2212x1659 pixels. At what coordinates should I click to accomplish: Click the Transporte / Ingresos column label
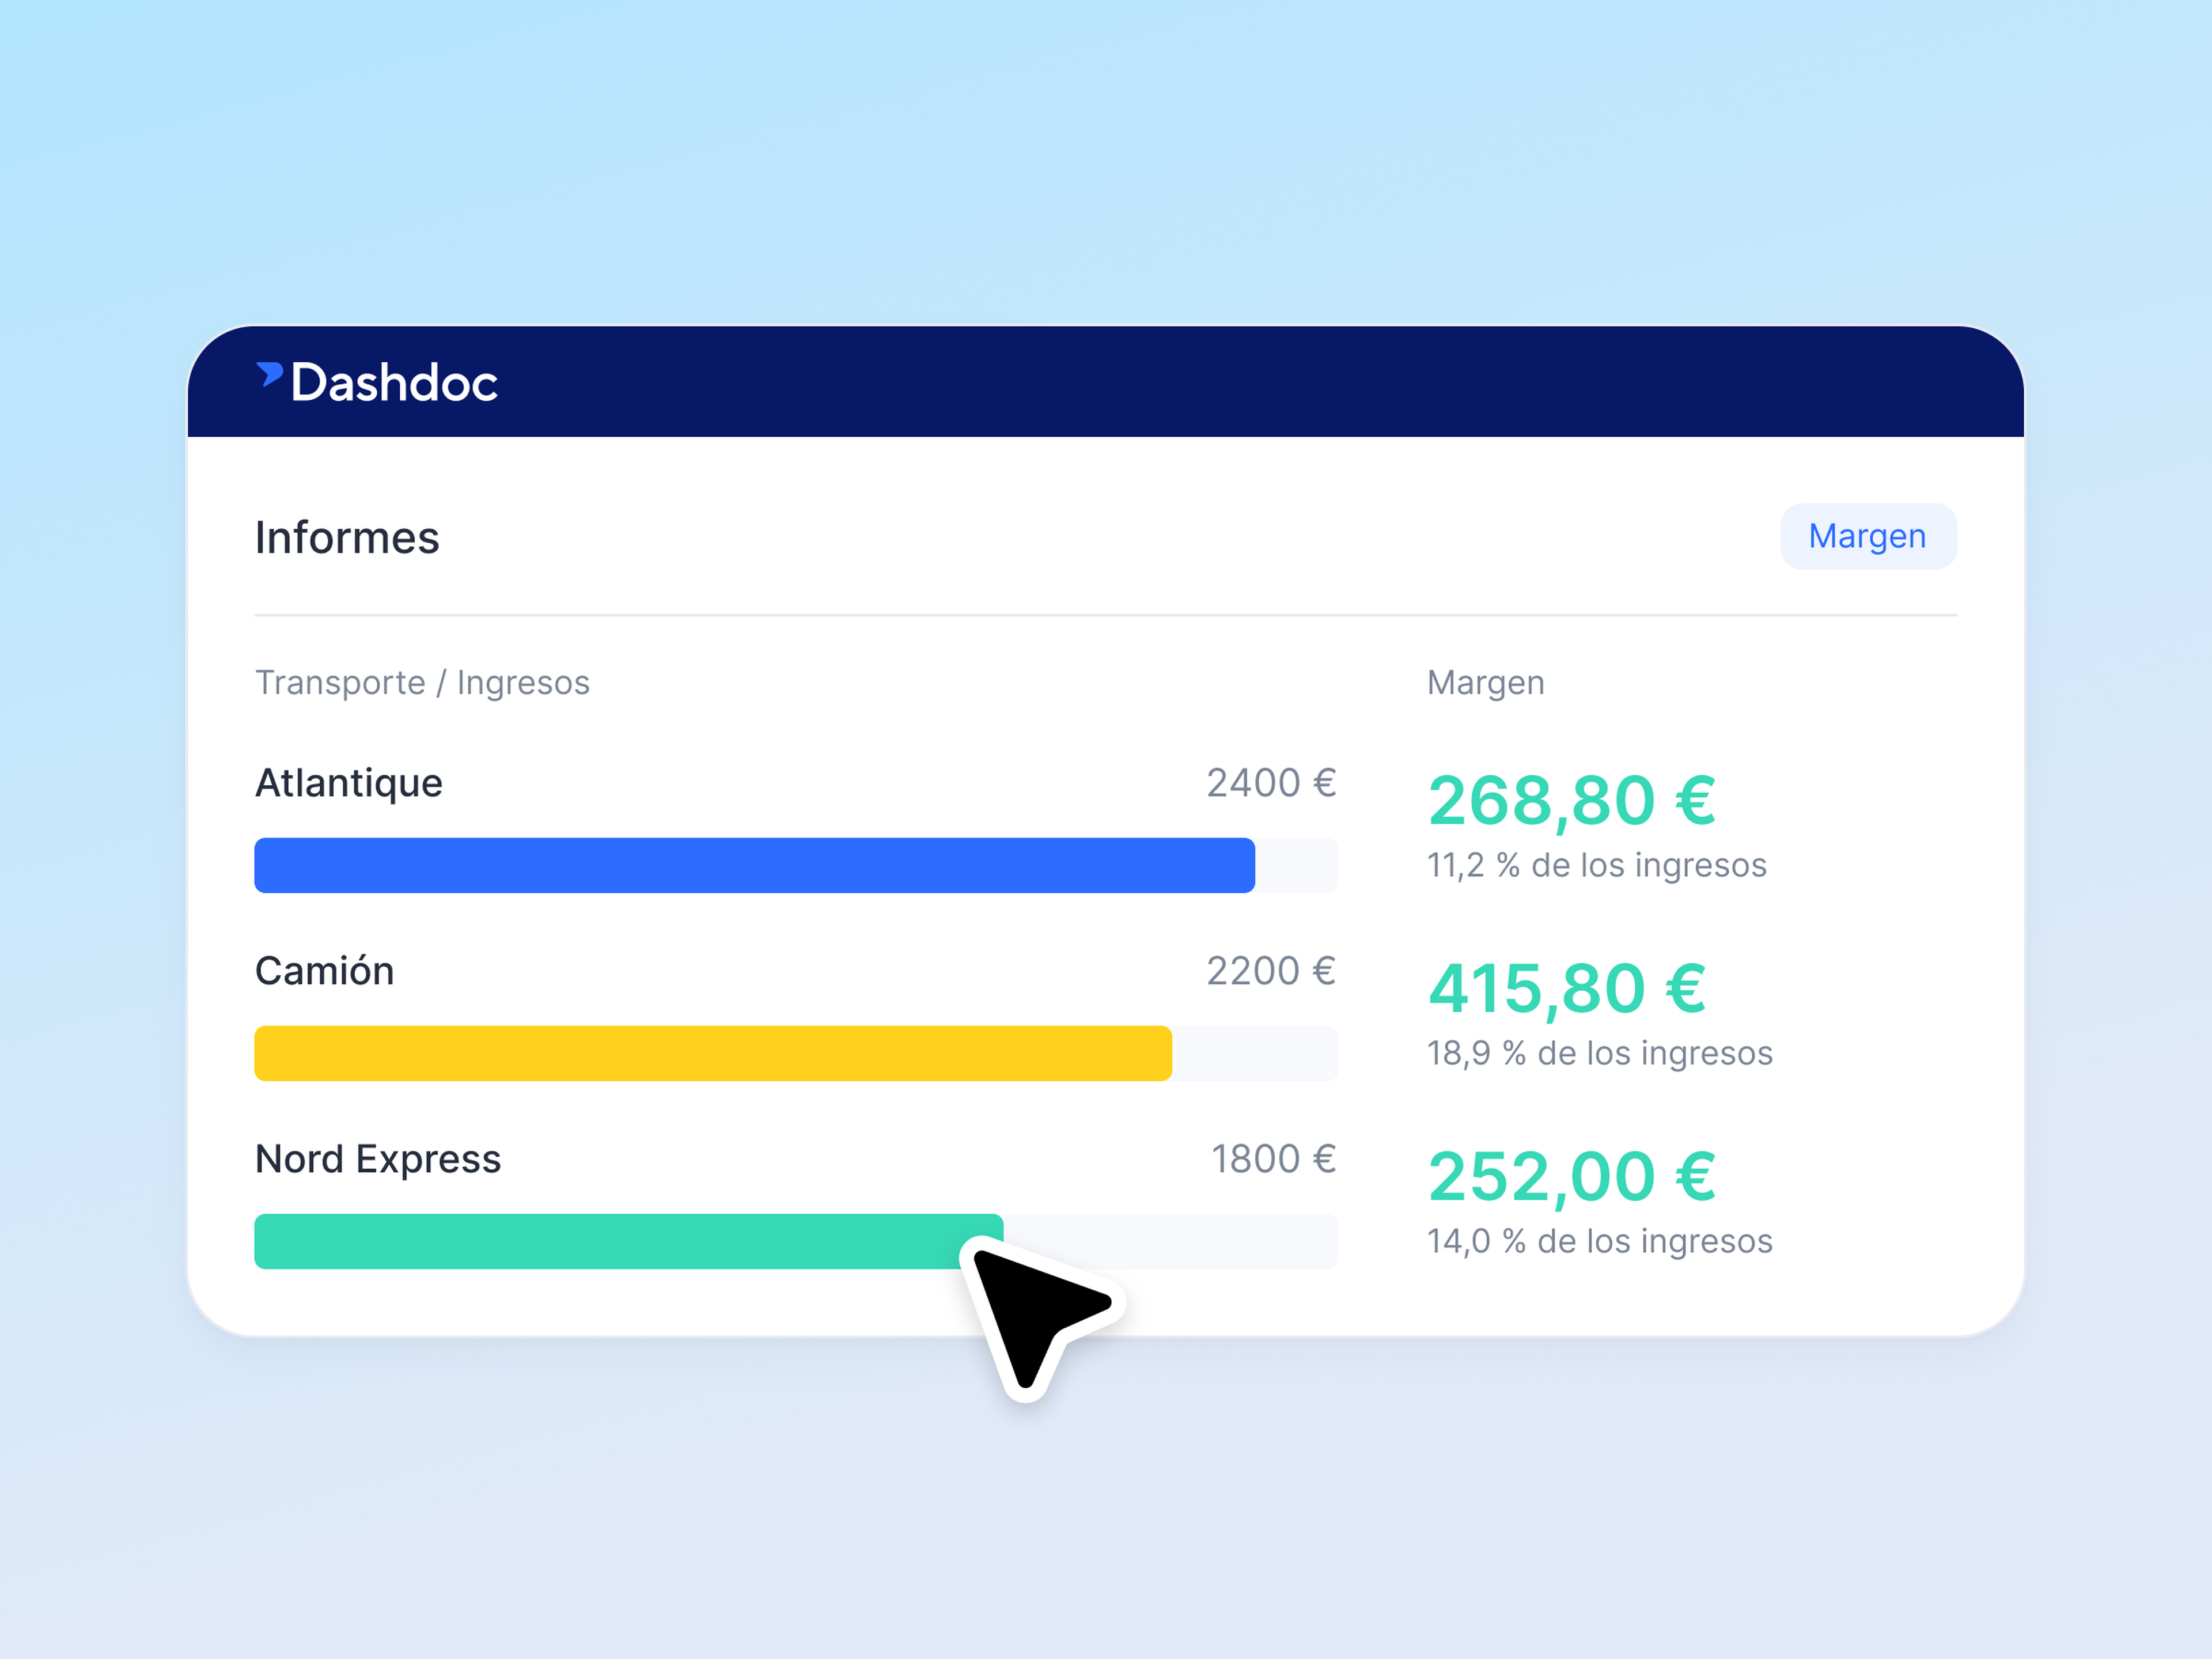click(422, 682)
